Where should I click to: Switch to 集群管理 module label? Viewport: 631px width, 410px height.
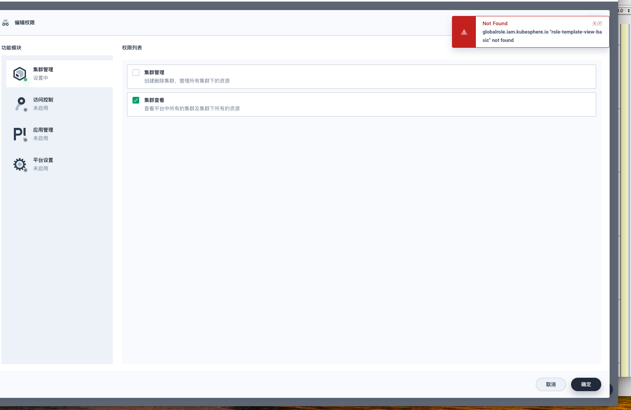click(x=43, y=70)
